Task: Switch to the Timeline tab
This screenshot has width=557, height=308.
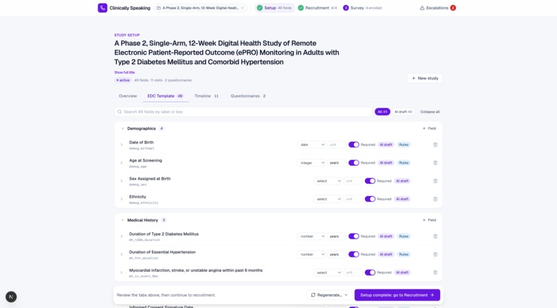Action: tap(207, 96)
